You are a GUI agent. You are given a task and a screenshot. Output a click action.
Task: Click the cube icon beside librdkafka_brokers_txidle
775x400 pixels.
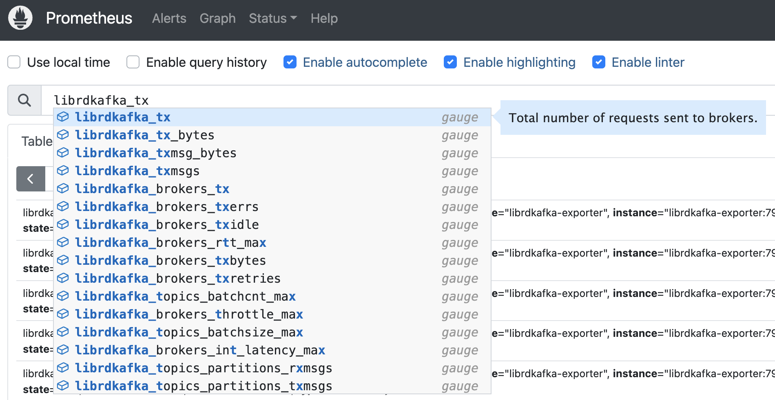click(63, 224)
